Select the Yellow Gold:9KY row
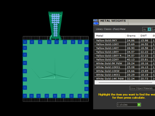This screenshot has width=155, height=116. (125, 40)
